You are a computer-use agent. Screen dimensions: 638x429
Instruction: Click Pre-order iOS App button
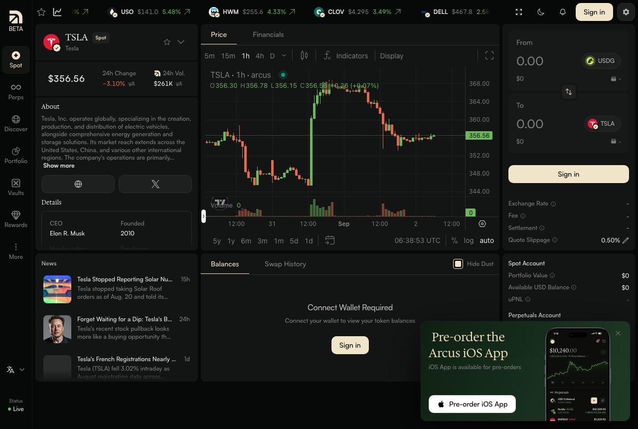(x=472, y=404)
